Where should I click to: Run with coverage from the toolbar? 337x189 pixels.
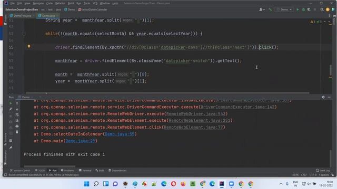click(x=309, y=9)
